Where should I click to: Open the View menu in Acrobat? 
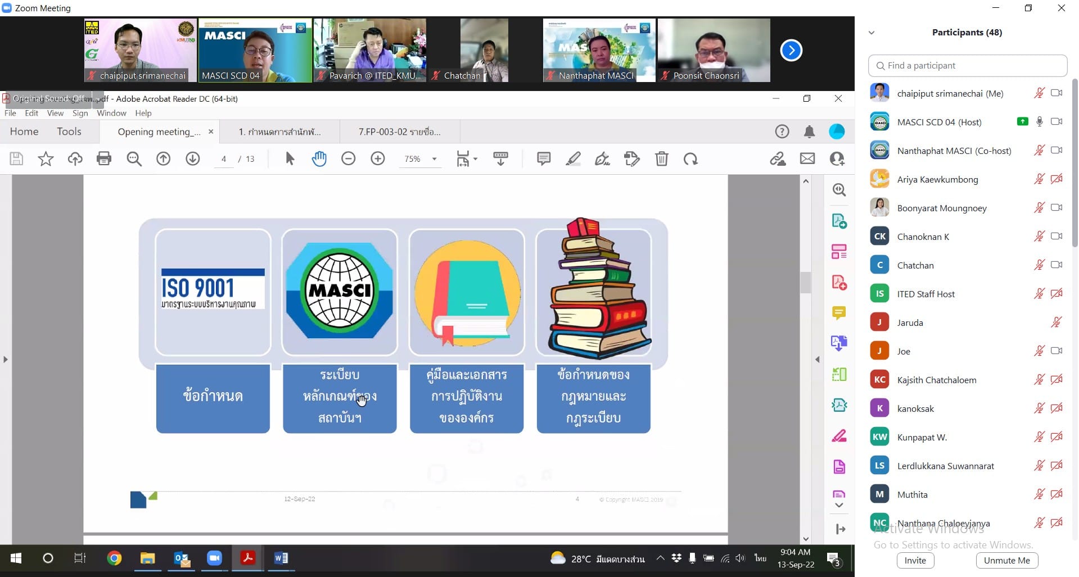pos(55,113)
